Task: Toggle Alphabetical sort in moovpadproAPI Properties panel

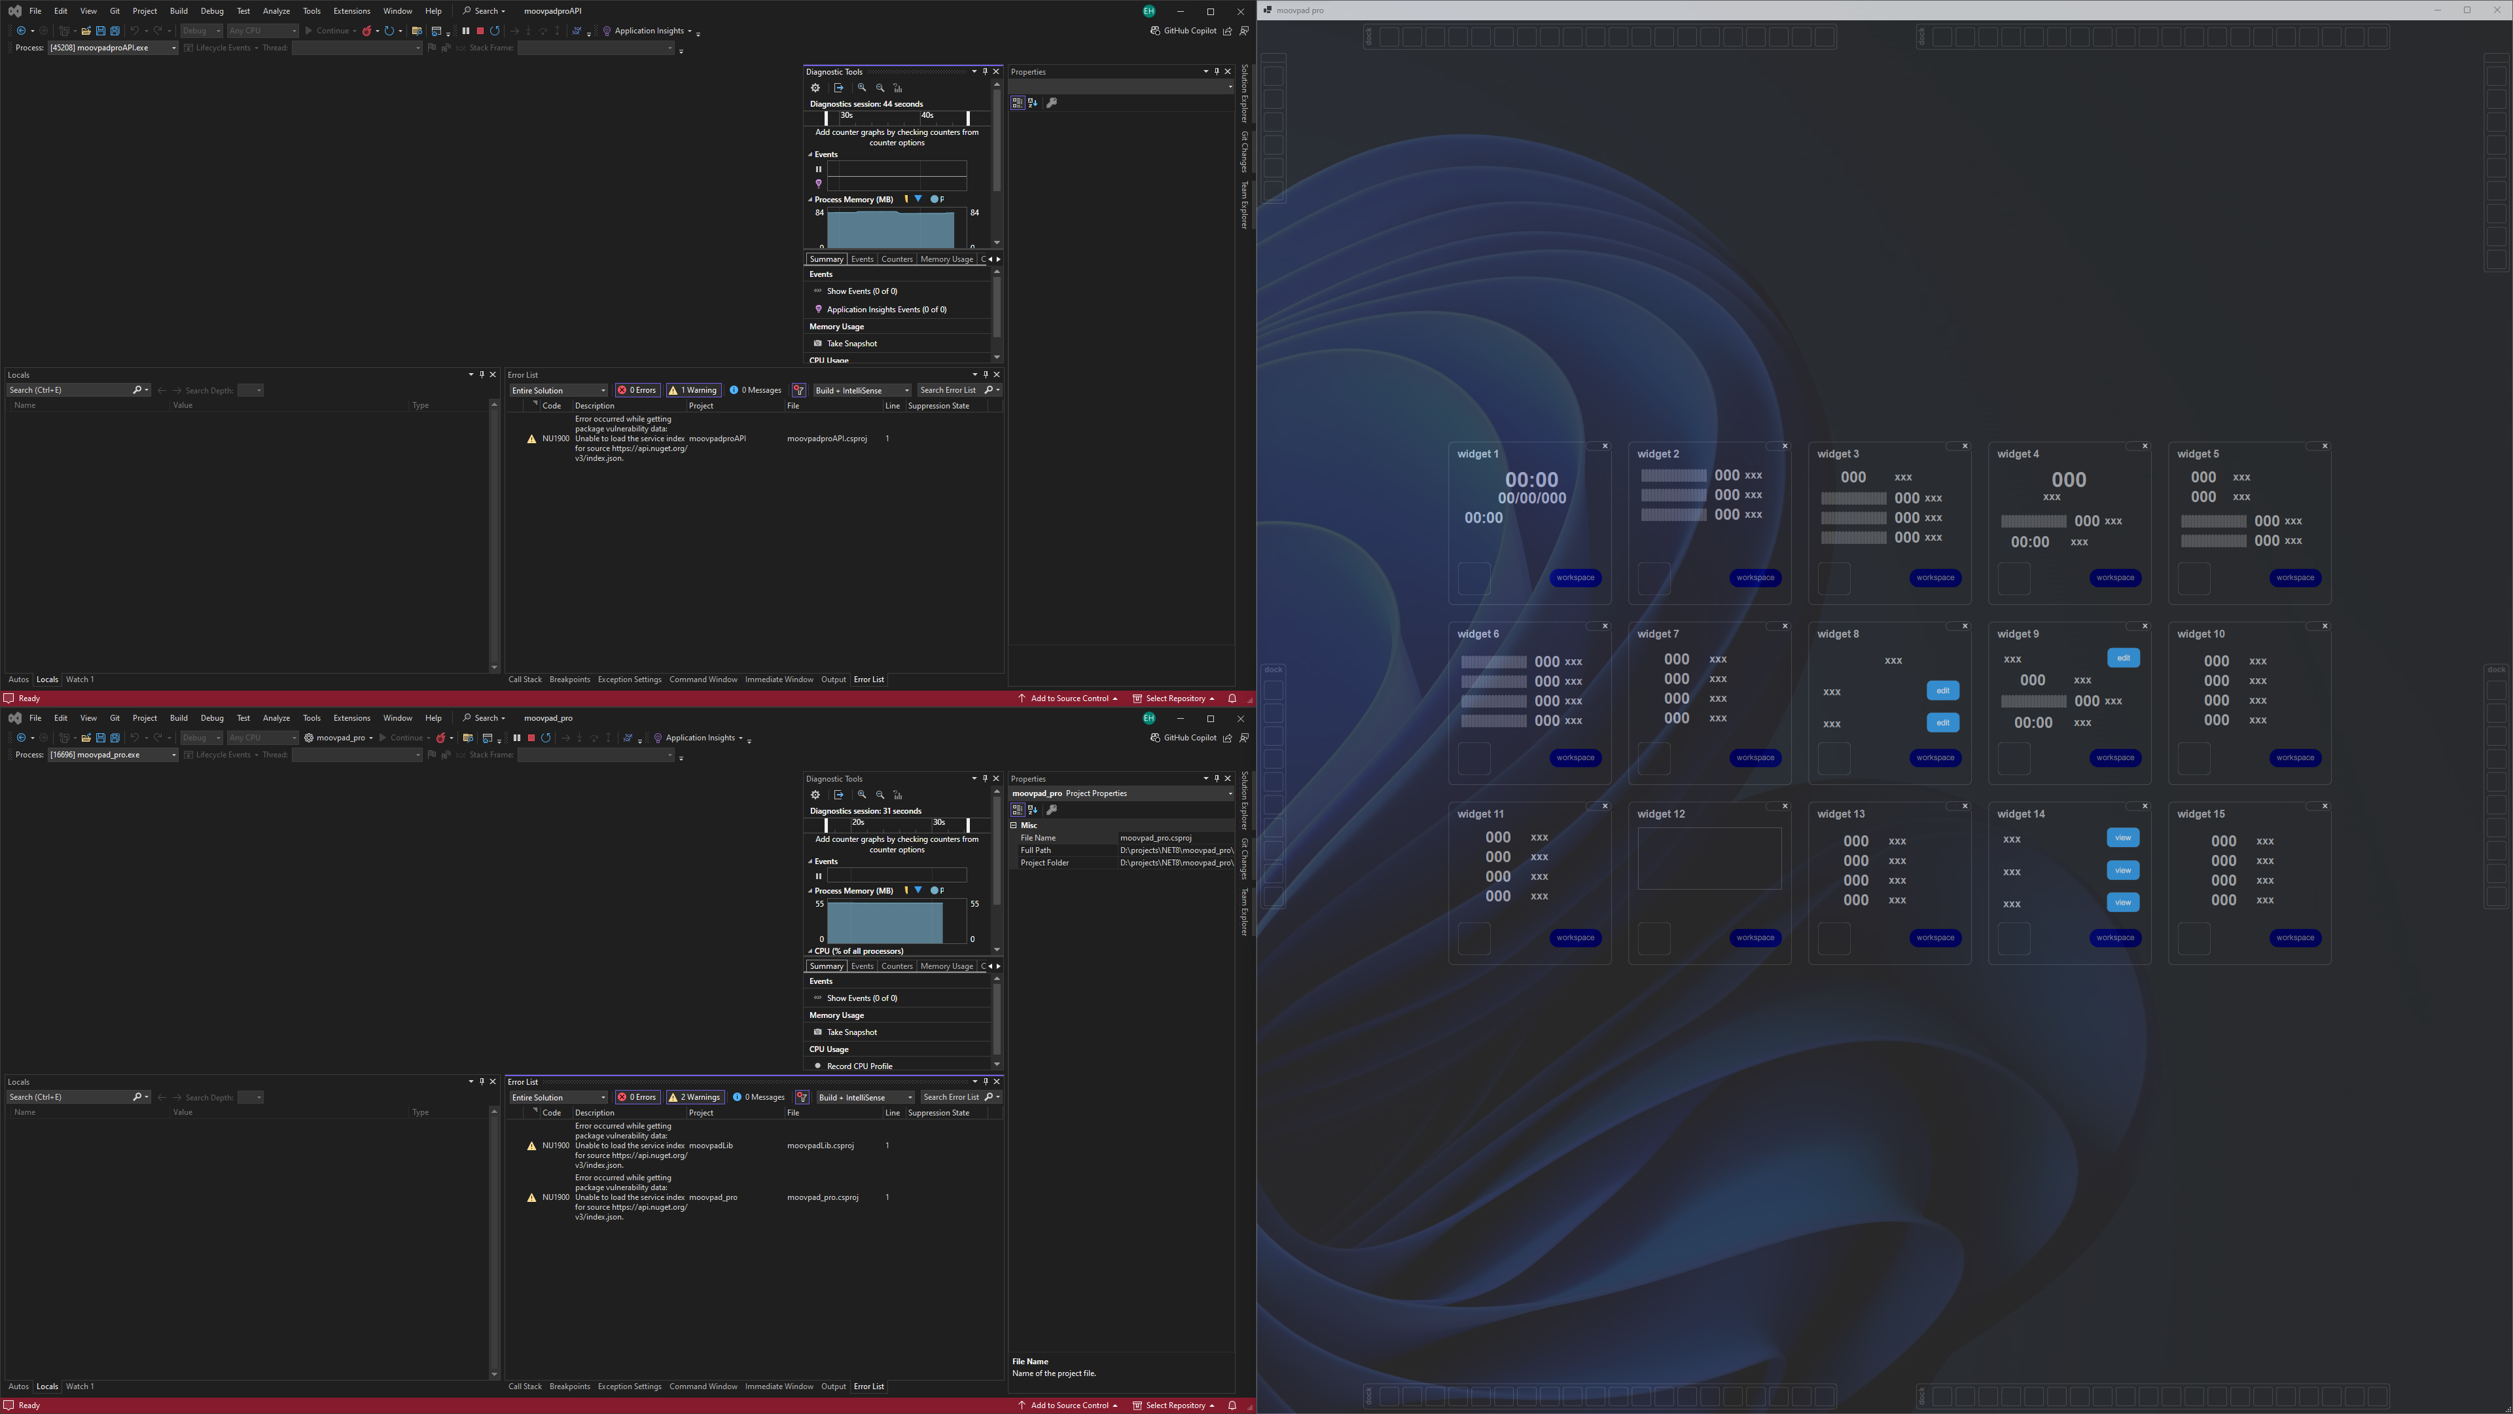Action: pyautogui.click(x=1033, y=103)
